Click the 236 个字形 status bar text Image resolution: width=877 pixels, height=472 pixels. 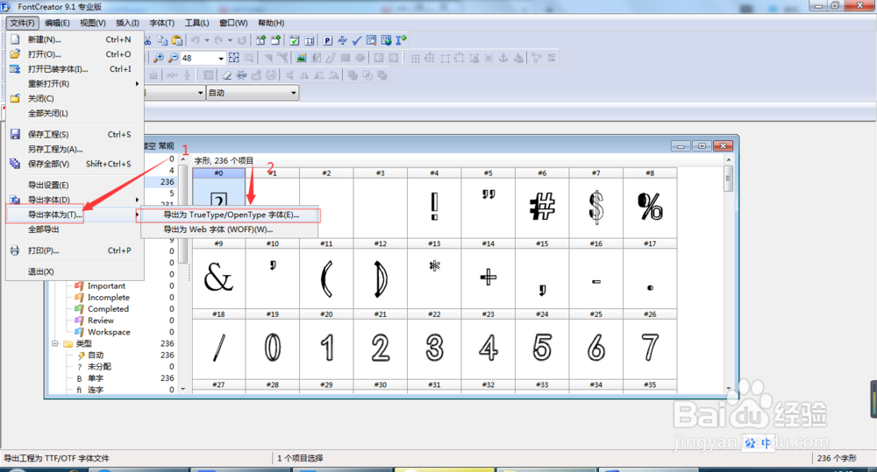(x=837, y=458)
